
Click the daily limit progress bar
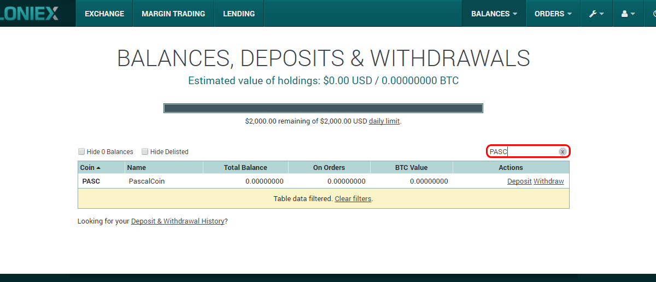[323, 108]
